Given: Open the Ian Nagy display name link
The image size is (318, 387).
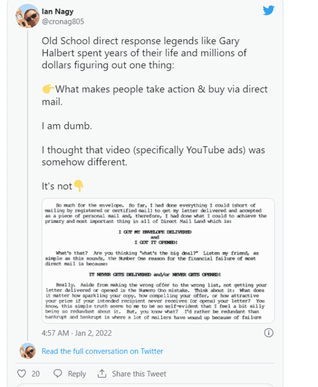Looking at the screenshot, I should pos(58,12).
